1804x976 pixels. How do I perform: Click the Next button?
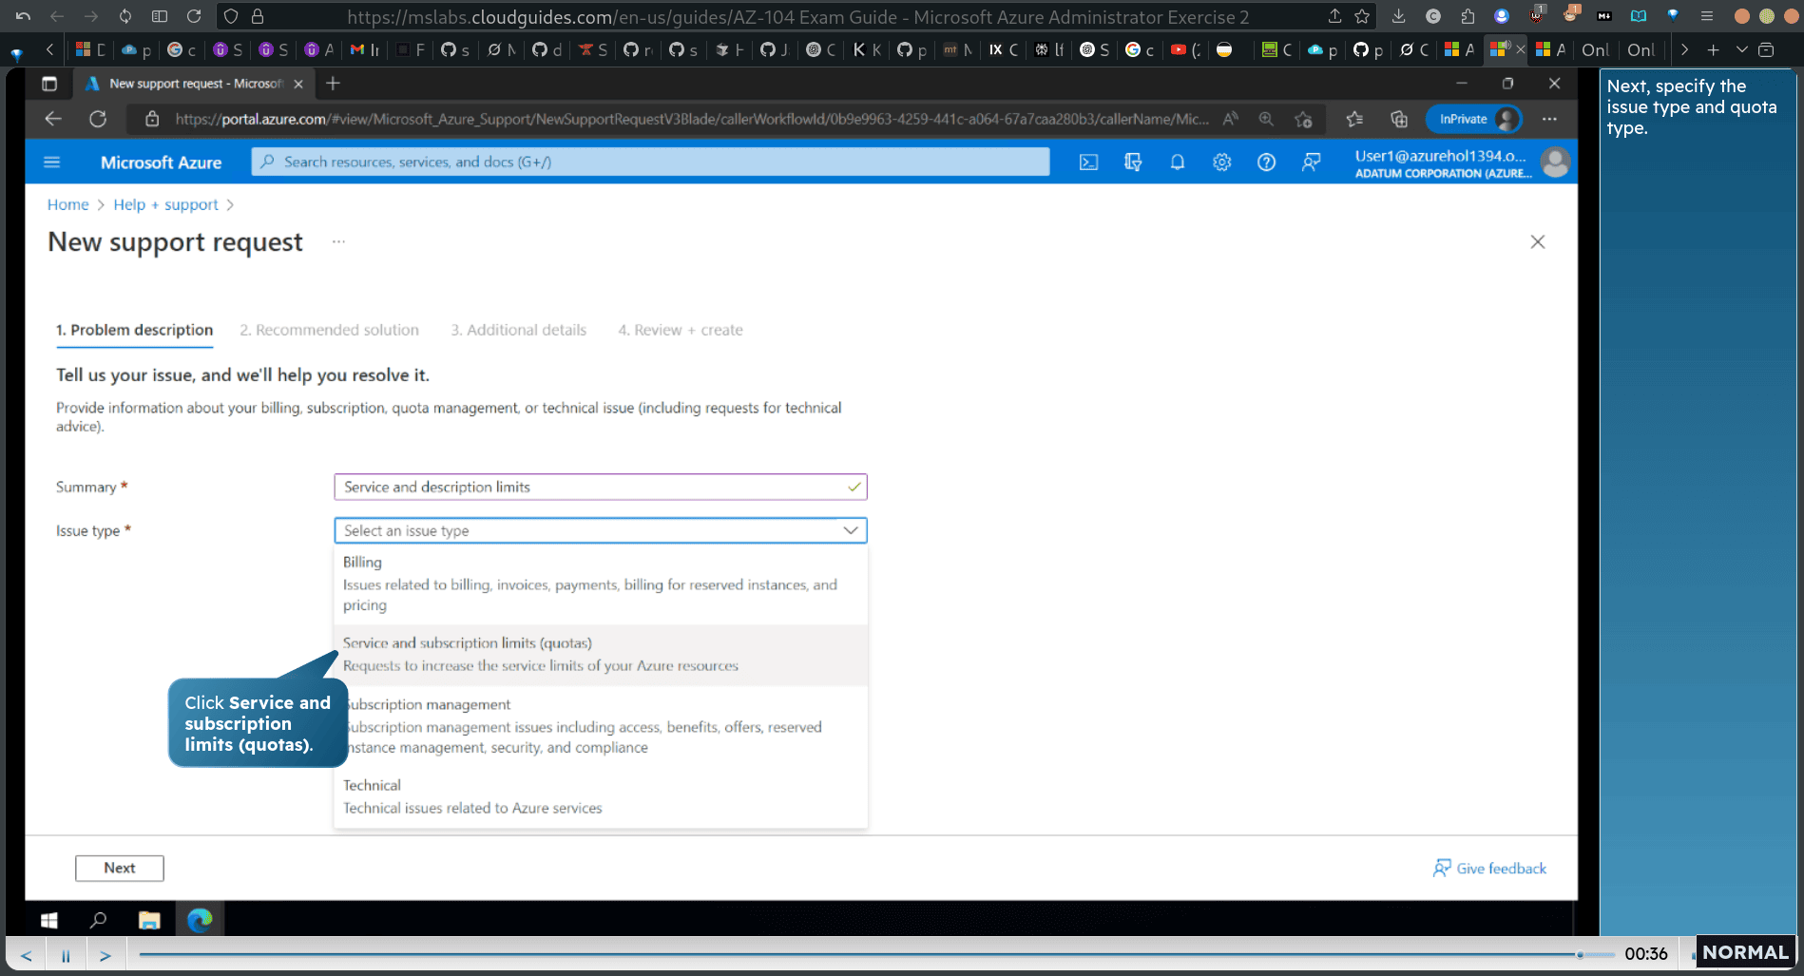tap(120, 868)
